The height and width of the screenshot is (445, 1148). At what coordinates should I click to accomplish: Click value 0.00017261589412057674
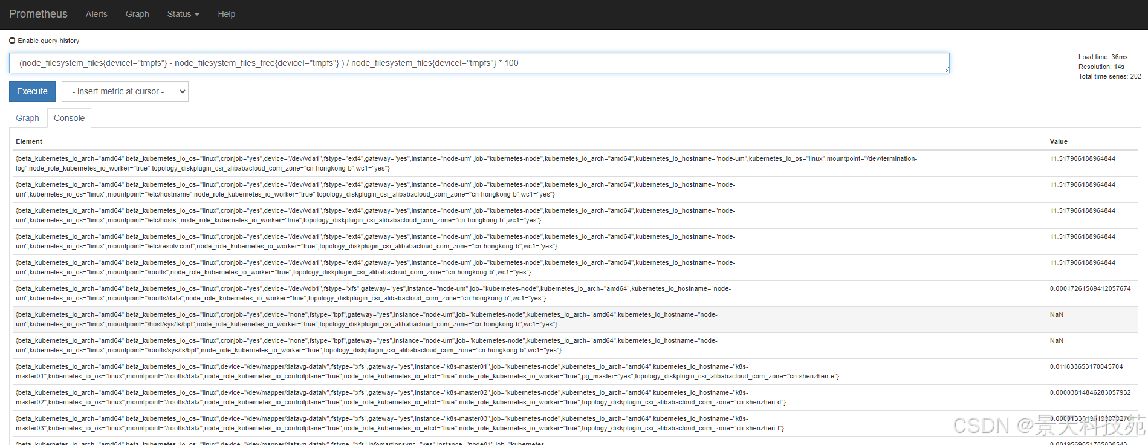tap(1090, 288)
